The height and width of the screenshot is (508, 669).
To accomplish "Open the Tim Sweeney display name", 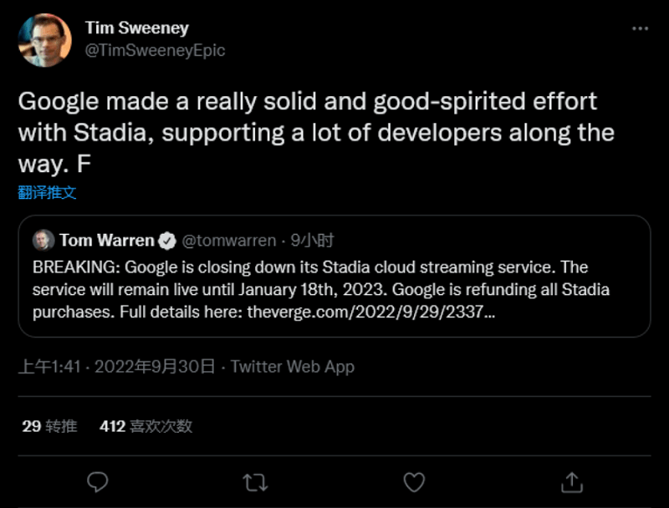I will pos(136,28).
